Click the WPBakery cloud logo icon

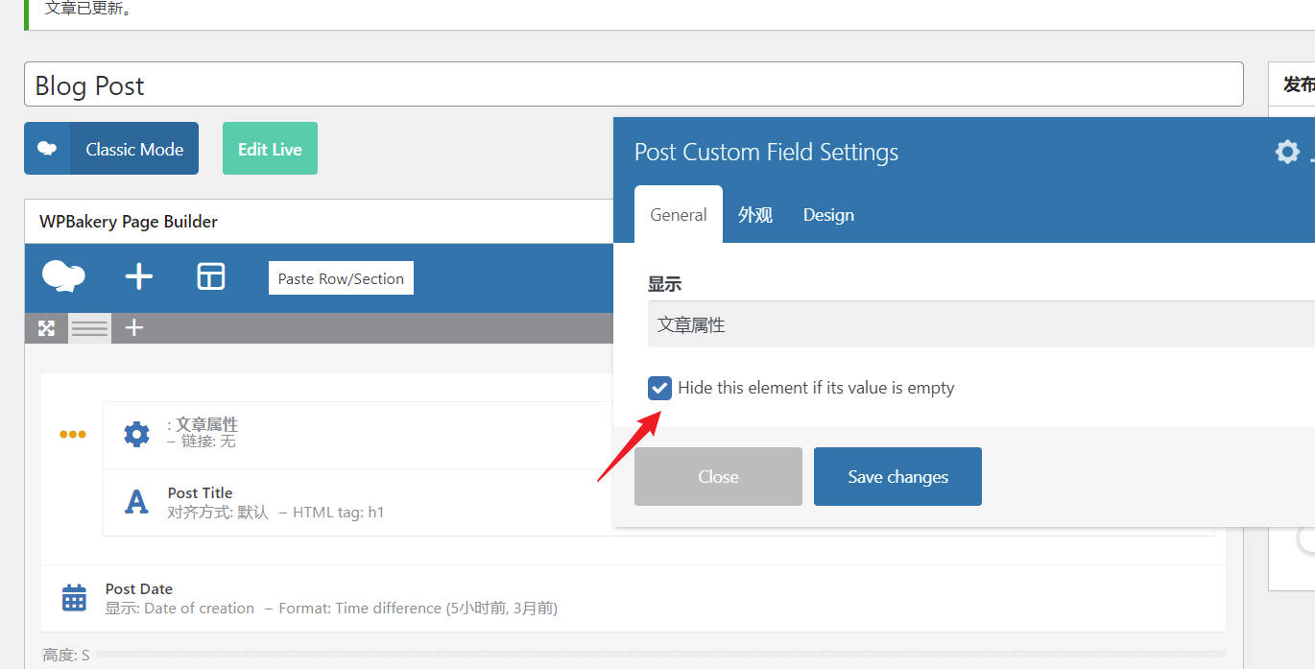coord(63,276)
